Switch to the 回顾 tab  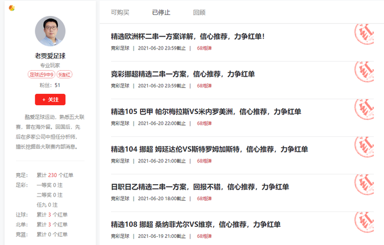199,12
